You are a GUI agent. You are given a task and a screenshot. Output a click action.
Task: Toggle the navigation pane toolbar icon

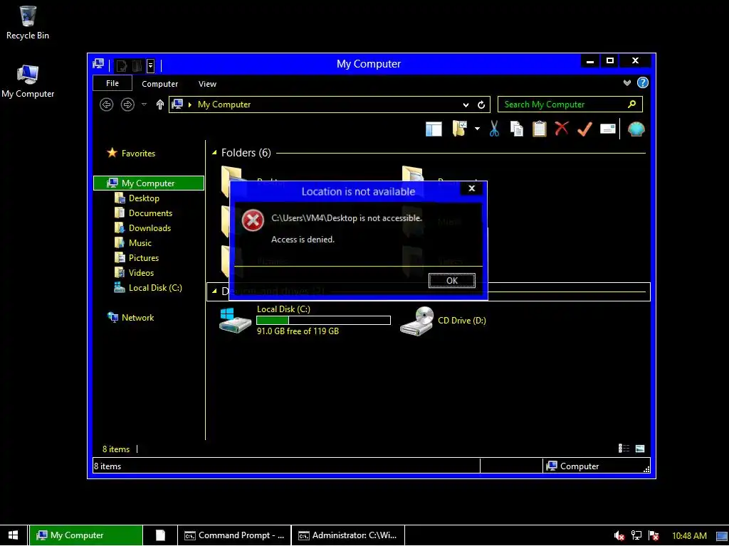[434, 129]
